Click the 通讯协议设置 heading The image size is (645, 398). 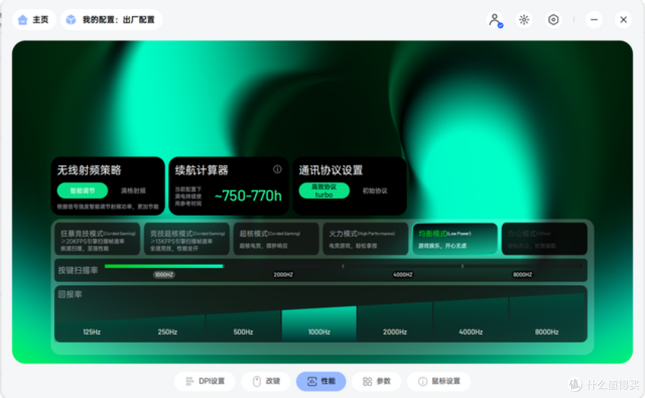(331, 170)
